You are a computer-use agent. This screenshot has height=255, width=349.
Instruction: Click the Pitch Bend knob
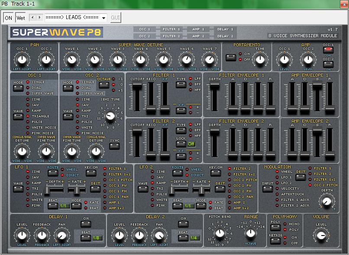tap(220, 233)
